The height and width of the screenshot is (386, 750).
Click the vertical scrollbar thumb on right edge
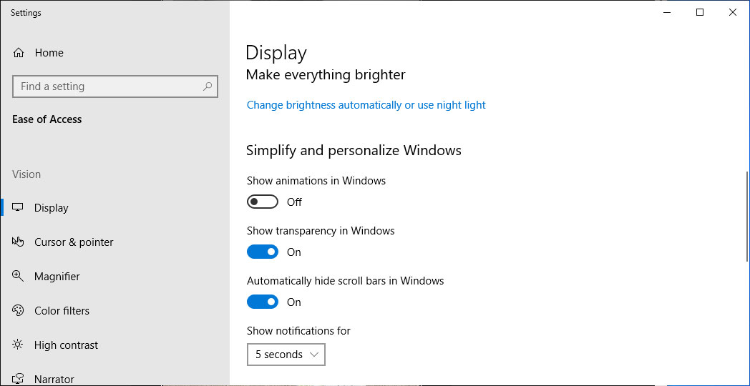pyautogui.click(x=747, y=217)
